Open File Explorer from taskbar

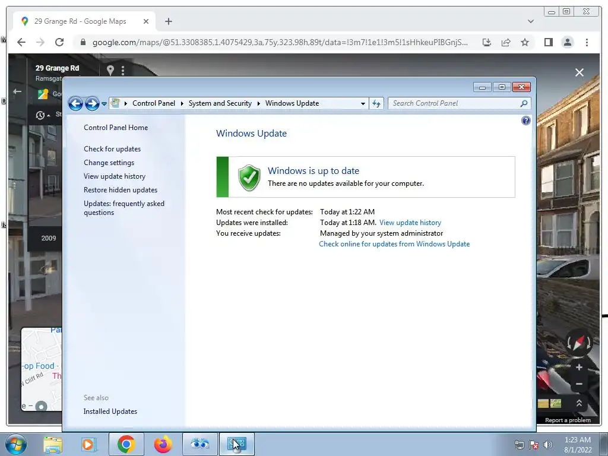click(53, 444)
